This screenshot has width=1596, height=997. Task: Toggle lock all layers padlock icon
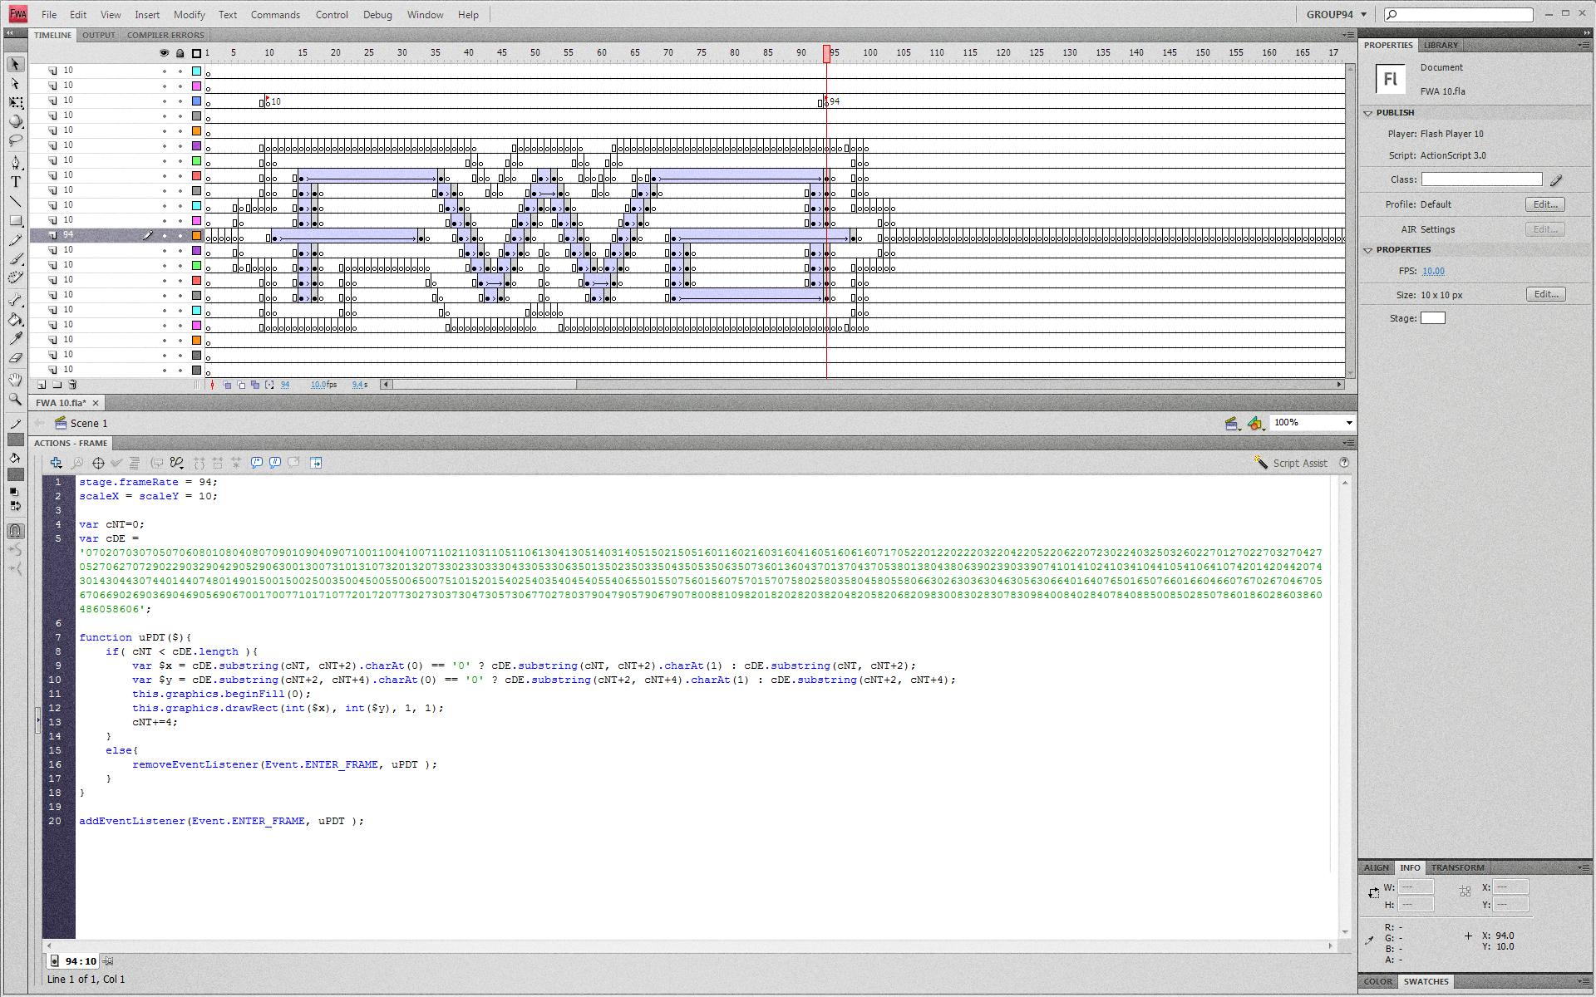pos(180,53)
